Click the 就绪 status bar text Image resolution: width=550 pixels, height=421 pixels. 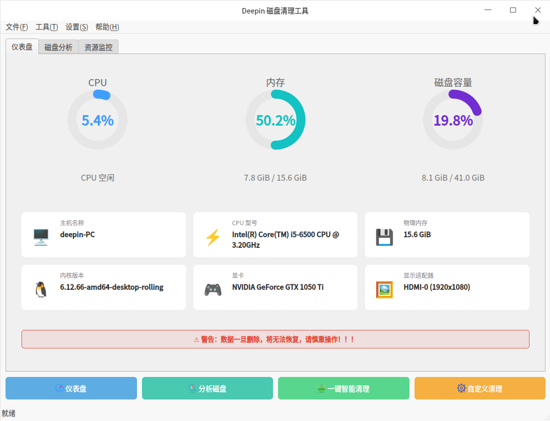pos(8,413)
